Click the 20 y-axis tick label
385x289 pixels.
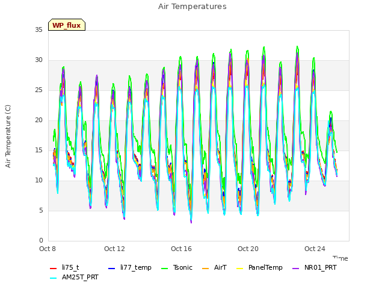[x=38, y=120]
